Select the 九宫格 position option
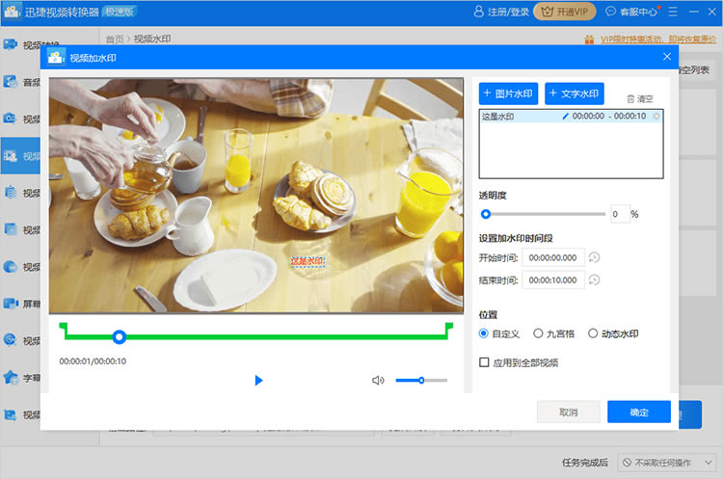The height and width of the screenshot is (479, 723). pyautogui.click(x=538, y=333)
